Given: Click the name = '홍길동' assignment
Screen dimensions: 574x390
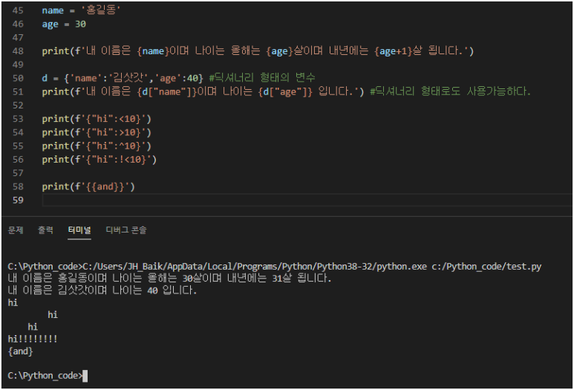Looking at the screenshot, I should 81,10.
